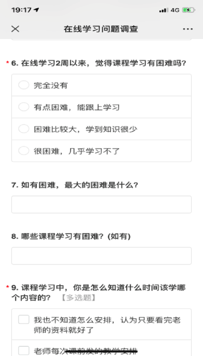
Task: Check 我也不知道怎么安排 checkbox
Action: (x=24, y=319)
